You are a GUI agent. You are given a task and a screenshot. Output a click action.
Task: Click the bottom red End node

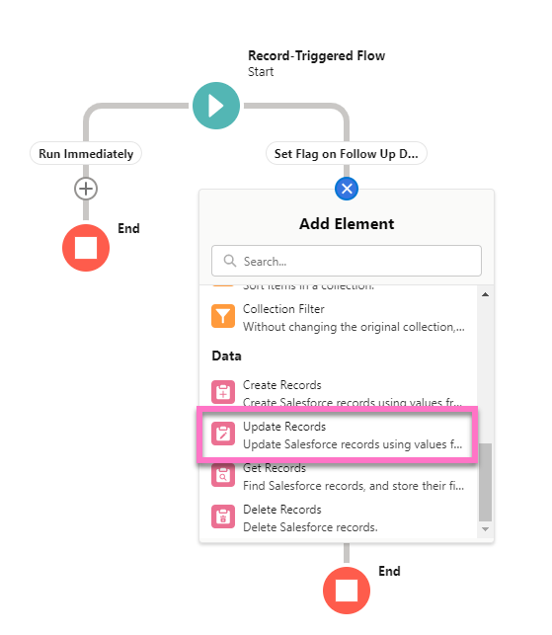tap(347, 591)
